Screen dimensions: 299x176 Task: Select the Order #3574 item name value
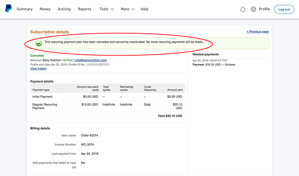coord(89,135)
